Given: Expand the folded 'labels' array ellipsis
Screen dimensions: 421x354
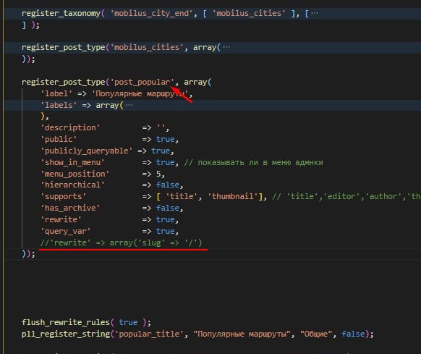Looking at the screenshot, I should [129, 105].
